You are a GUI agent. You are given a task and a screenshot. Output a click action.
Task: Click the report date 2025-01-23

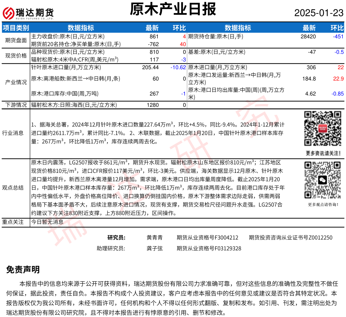click(319, 13)
